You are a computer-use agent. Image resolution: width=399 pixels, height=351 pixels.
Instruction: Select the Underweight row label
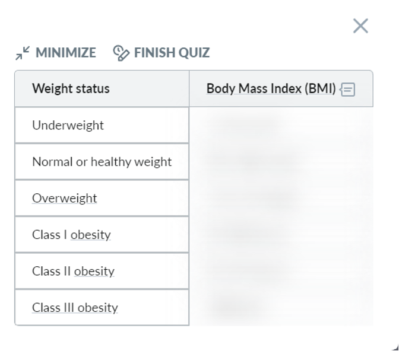[x=68, y=125]
